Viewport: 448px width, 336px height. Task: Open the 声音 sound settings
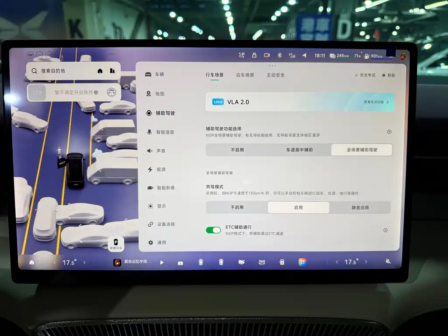(156, 151)
